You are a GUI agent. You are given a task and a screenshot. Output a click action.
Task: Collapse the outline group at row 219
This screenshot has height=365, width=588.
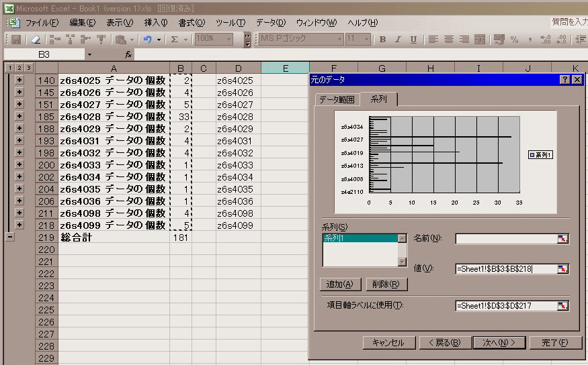[9, 237]
